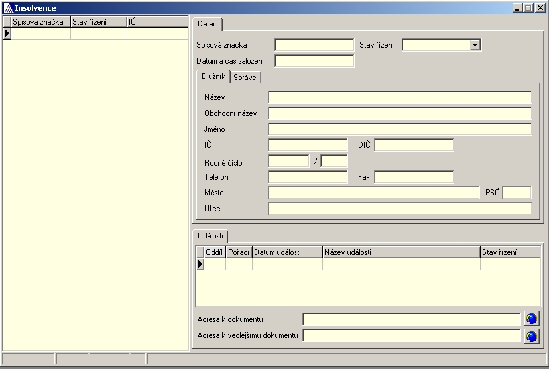Click left grid Spisová značka column header
Screen dimensions: 549x369
(40, 22)
